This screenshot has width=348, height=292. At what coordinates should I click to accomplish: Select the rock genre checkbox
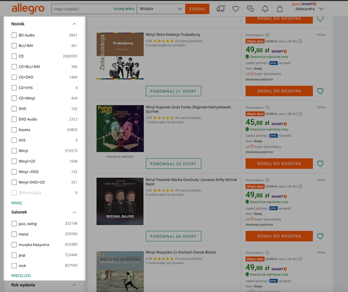14,266
